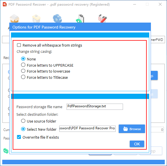Select Force letters to Titlecase
The height and width of the screenshot is (166, 167).
tap(23, 77)
